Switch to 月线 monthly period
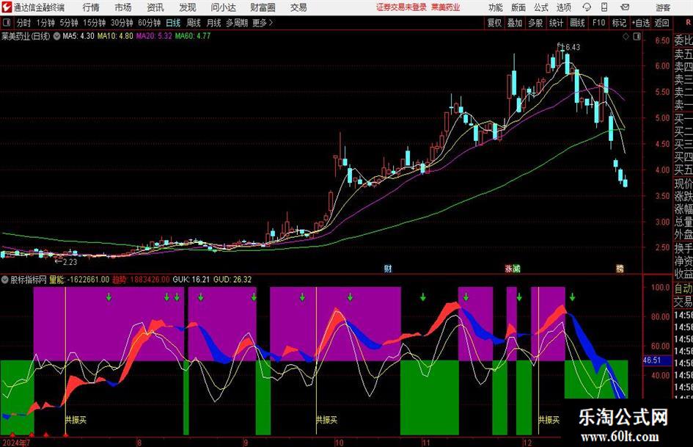Screen dimensions: 693x447 (x=213, y=23)
